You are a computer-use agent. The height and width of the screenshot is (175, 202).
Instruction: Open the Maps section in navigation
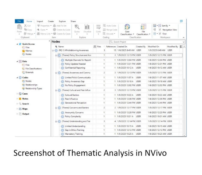coord(25,109)
